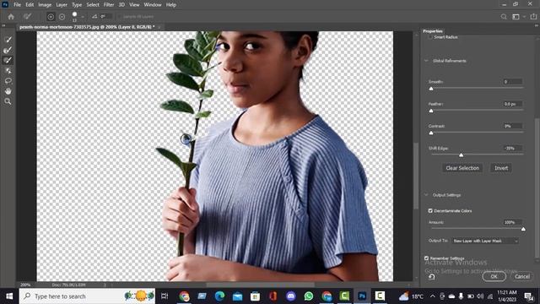Click the Invert button
Viewport: 540px width, 304px height.
(501, 168)
